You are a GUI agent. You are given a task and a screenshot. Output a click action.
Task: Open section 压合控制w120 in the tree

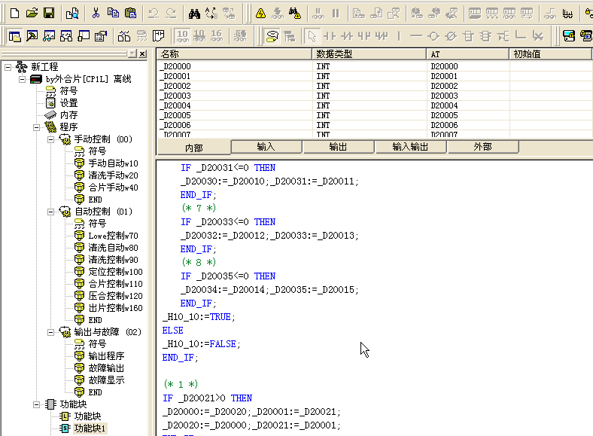click(115, 296)
